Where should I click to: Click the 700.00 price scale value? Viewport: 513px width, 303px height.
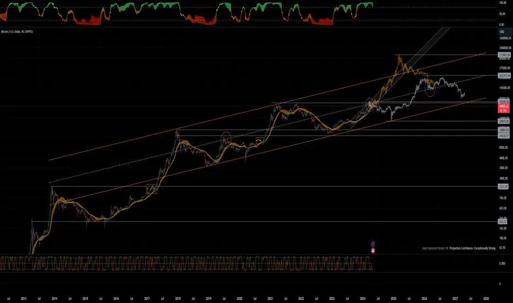[x=503, y=198]
